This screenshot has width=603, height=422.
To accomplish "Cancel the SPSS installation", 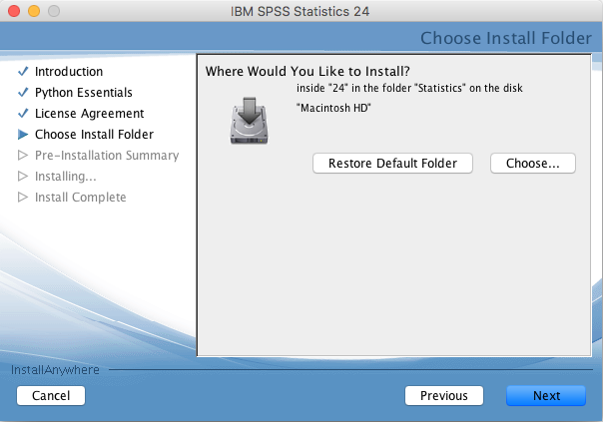I will (x=51, y=395).
